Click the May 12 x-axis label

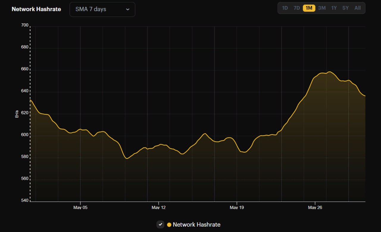coord(159,207)
